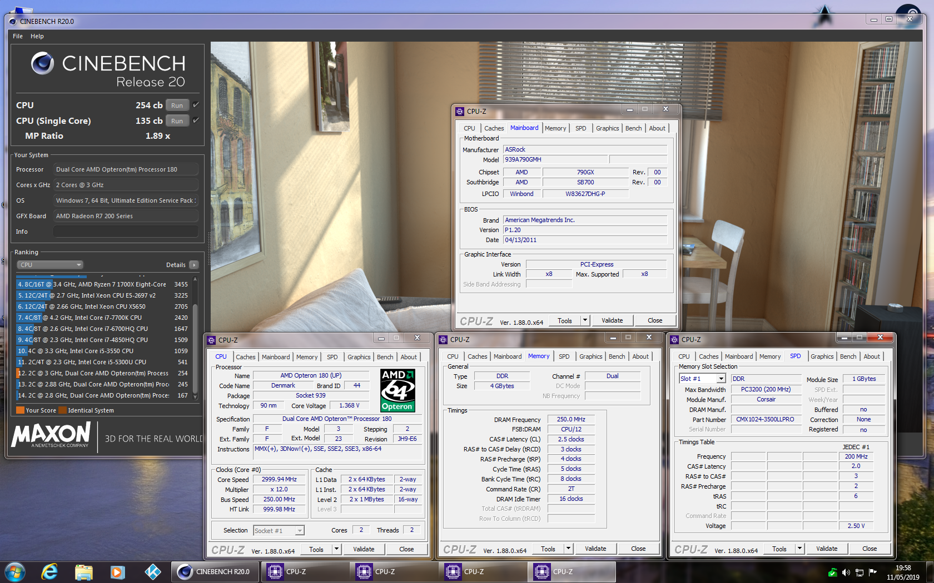Open the Action Center flag icon
This screenshot has height=583, width=934.
point(873,572)
